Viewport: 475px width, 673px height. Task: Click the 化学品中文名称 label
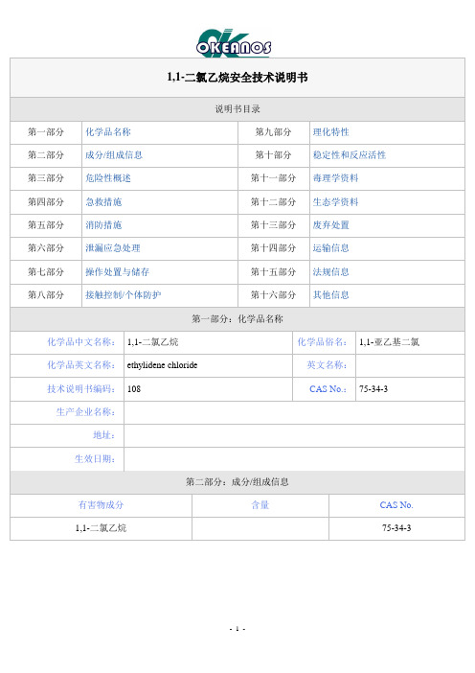pyautogui.click(x=81, y=342)
